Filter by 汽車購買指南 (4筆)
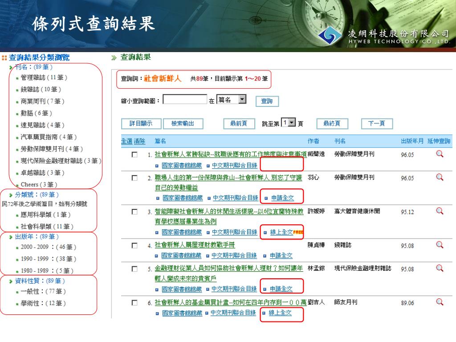 [x=49, y=137]
